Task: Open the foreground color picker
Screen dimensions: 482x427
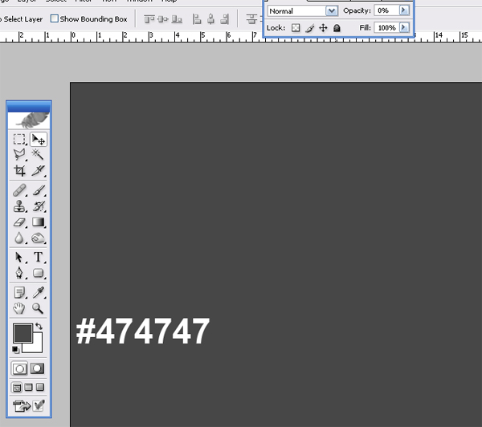Action: coord(22,333)
